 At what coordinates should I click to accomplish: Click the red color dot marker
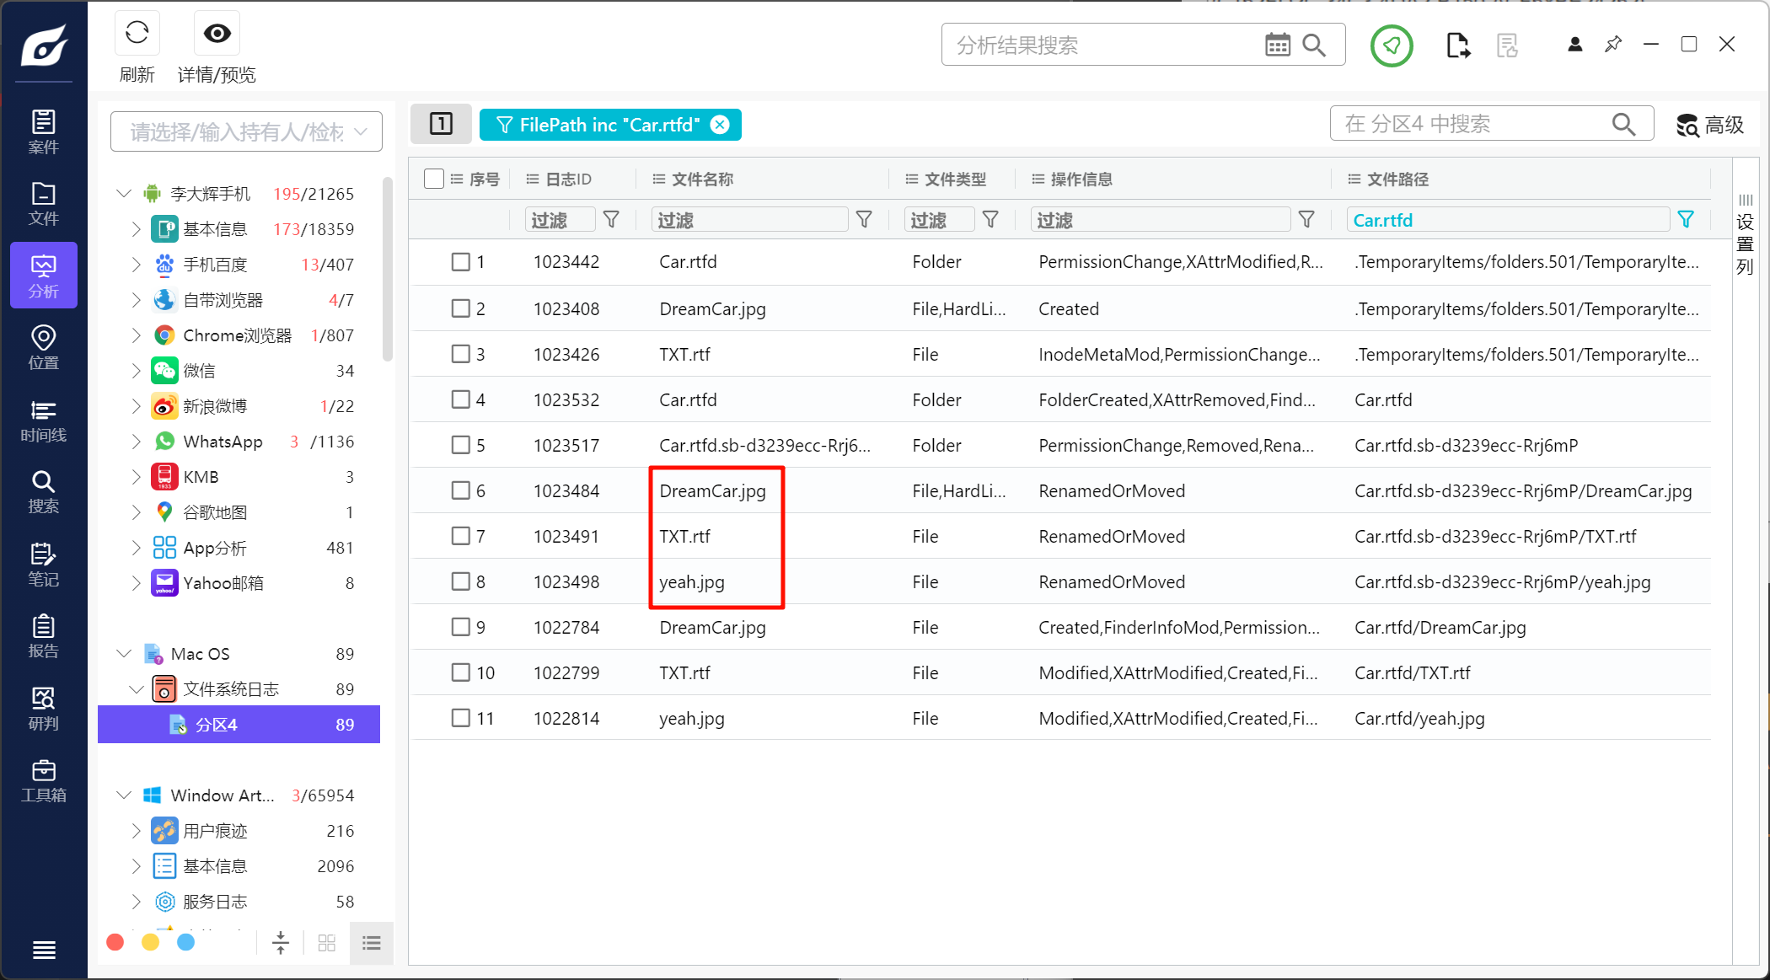115,942
